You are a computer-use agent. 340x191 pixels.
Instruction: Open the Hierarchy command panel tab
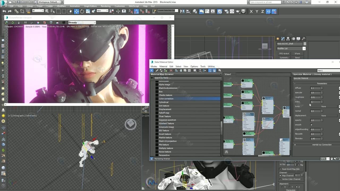coord(288,39)
